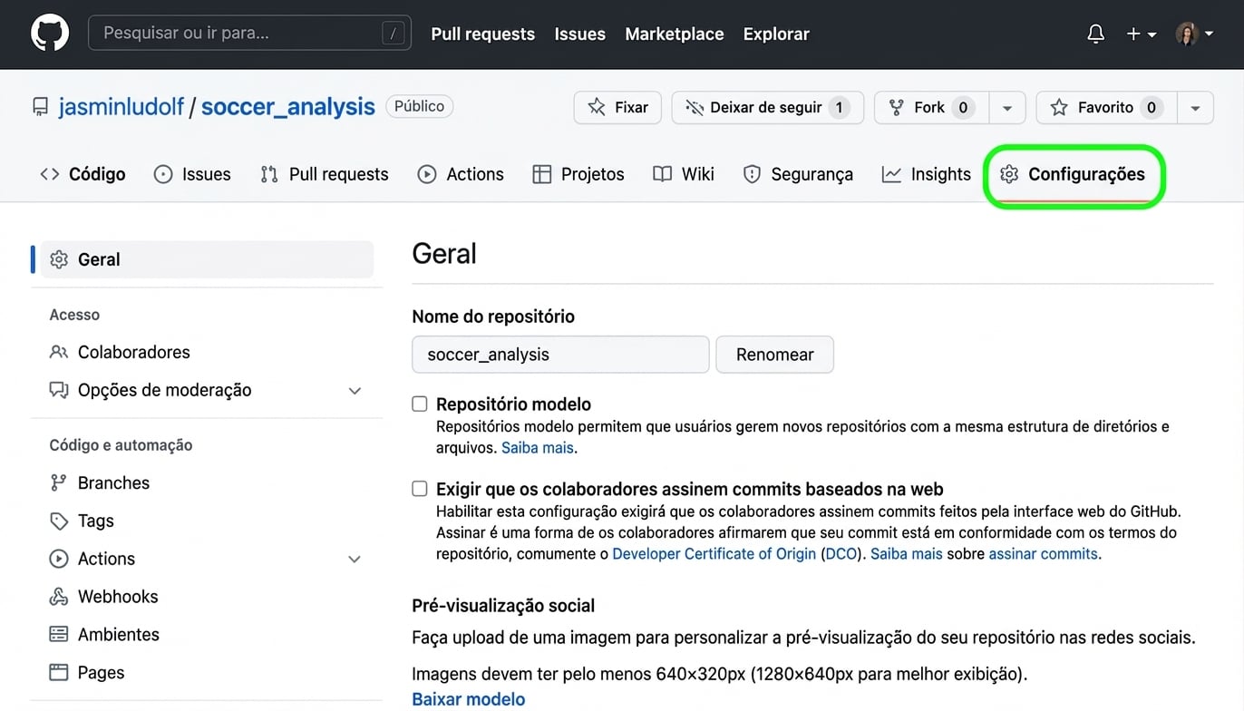Click the Fixar button
This screenshot has height=711, width=1244.
pos(617,107)
